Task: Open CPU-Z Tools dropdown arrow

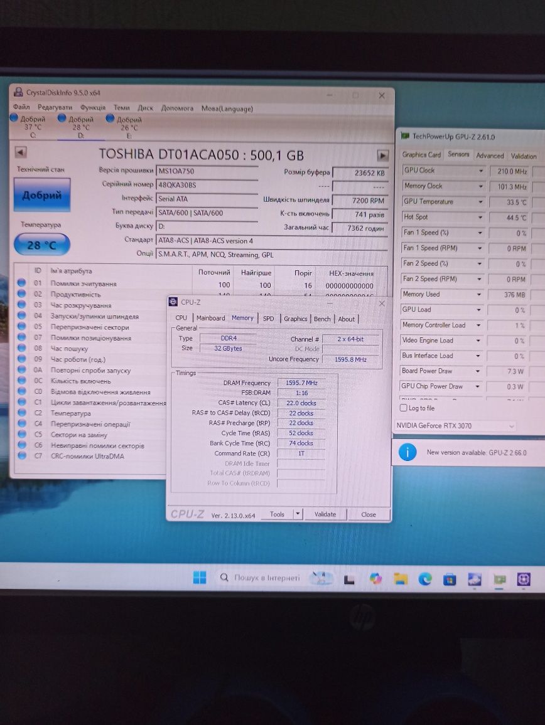Action: pos(298,514)
